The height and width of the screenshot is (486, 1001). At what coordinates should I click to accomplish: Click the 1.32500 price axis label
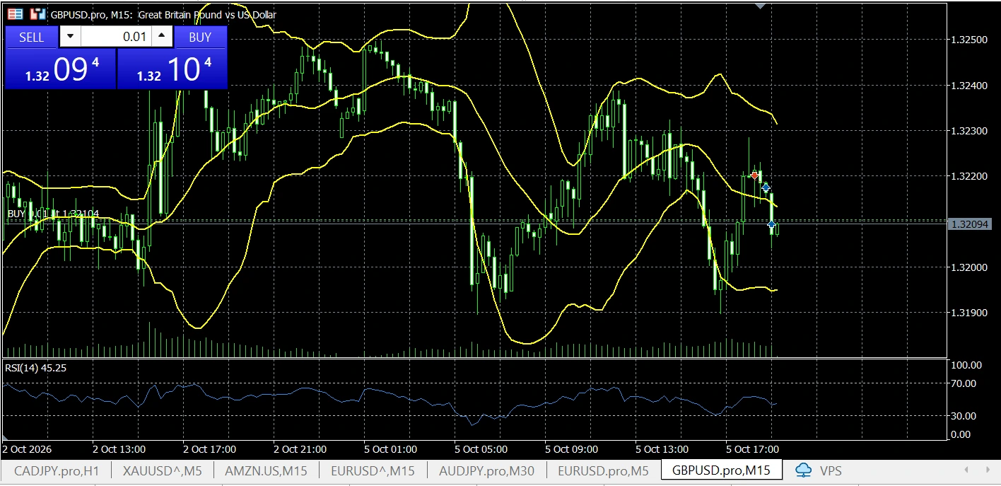coord(970,40)
